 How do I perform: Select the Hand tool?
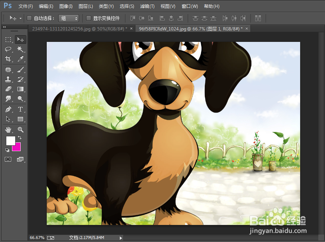8,130
